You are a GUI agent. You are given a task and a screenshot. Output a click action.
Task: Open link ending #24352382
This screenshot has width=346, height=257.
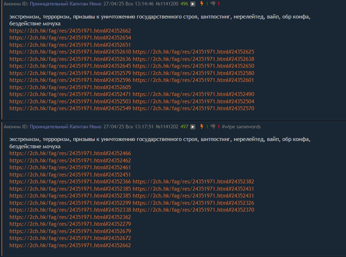pyautogui.click(x=193, y=182)
